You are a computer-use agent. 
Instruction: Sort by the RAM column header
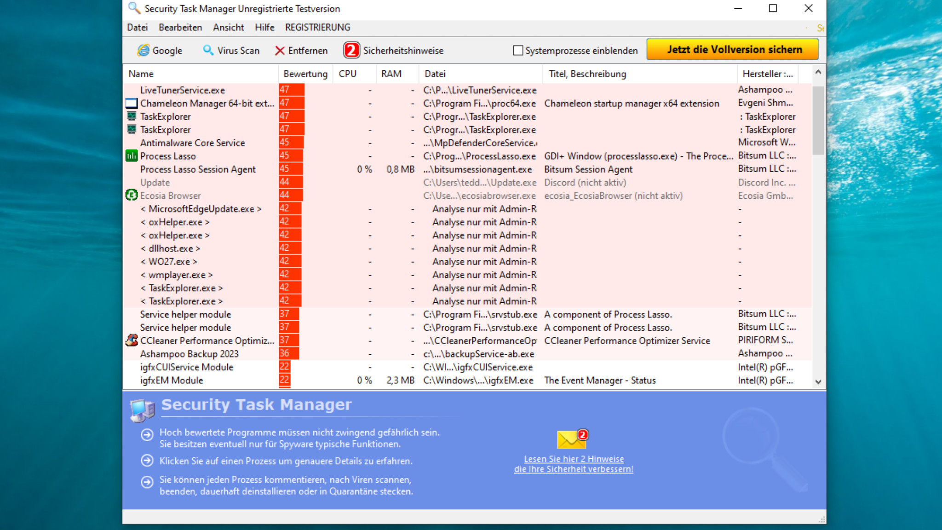click(397, 74)
